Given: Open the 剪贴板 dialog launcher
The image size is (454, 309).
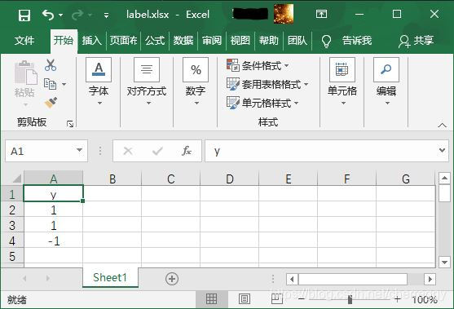Looking at the screenshot, I should [70, 124].
